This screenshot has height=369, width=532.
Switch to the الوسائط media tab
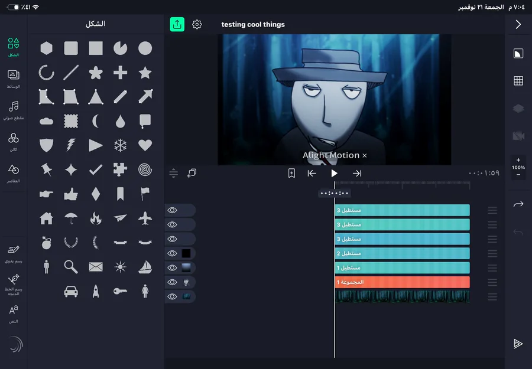[x=14, y=79]
